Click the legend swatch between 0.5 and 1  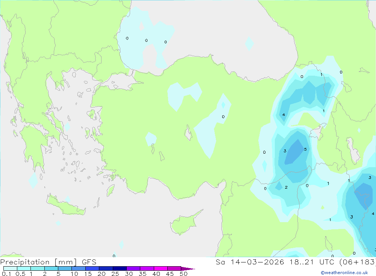pos(24,268)
